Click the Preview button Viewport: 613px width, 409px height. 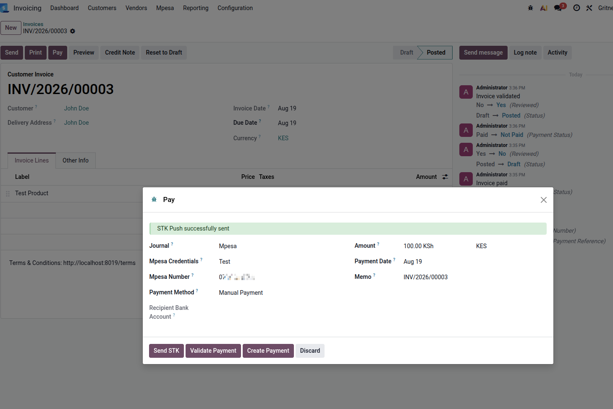[84, 52]
